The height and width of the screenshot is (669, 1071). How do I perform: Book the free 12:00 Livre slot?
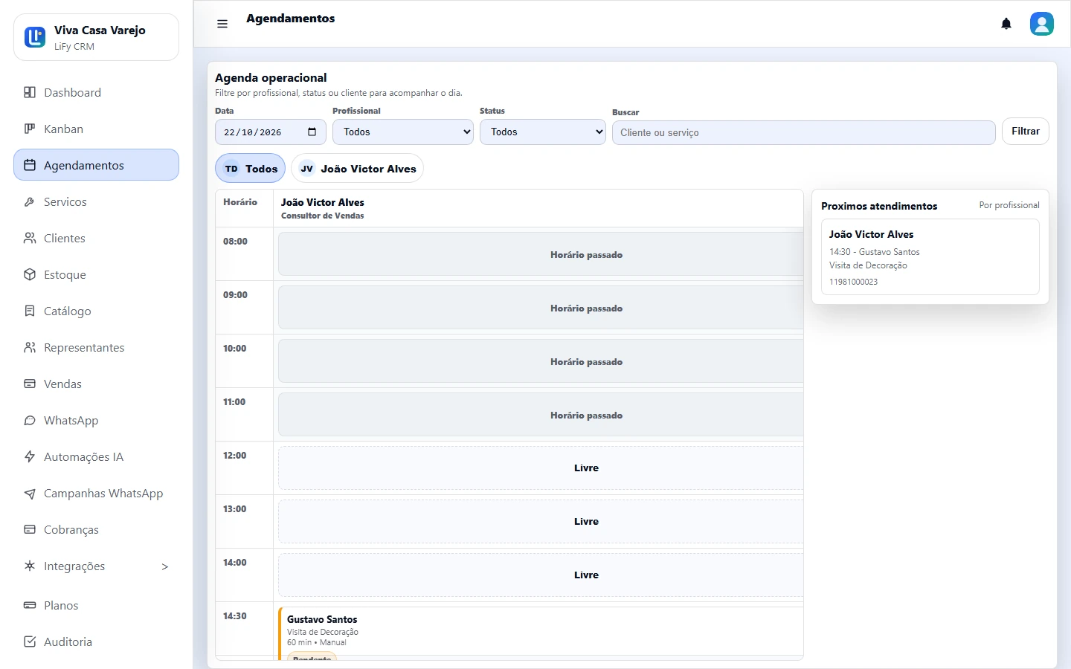[x=541, y=468]
